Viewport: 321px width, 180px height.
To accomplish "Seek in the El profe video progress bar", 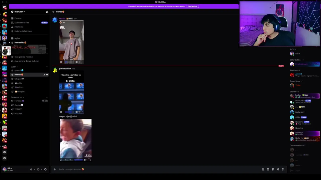I will pyautogui.click(x=69, y=112).
